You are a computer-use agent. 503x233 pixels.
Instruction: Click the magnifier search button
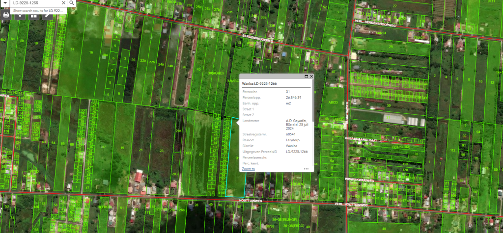pyautogui.click(x=72, y=3)
